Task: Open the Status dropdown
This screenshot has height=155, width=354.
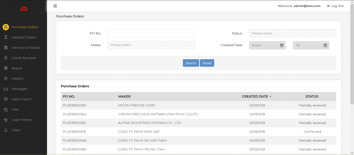Action: 292,33
